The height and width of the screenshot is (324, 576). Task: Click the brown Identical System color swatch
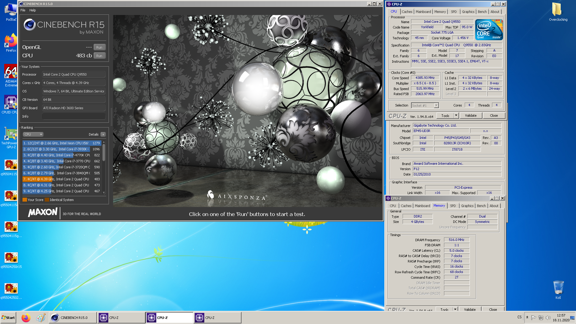(x=47, y=200)
